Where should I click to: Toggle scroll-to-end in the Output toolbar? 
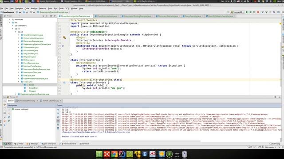tap(58, 121)
